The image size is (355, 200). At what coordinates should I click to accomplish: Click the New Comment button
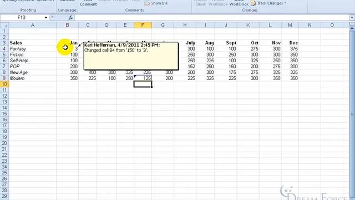(88, 3)
